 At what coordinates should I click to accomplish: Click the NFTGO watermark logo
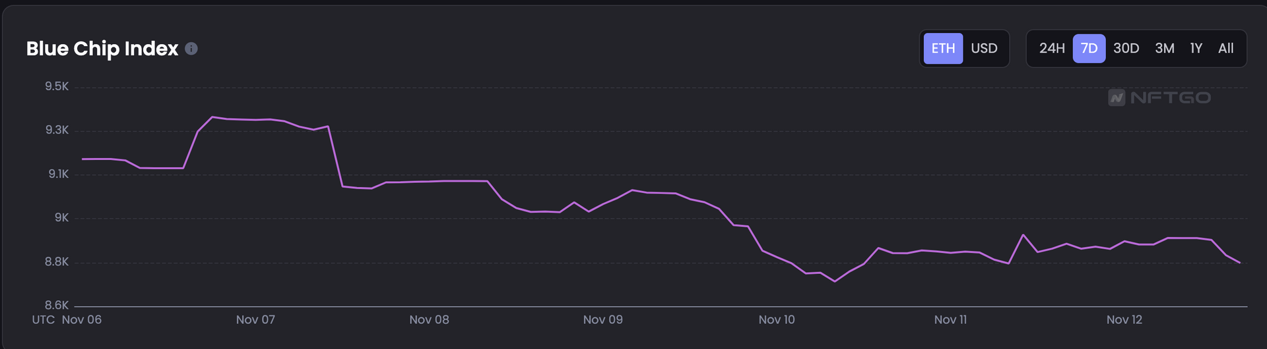click(1159, 98)
